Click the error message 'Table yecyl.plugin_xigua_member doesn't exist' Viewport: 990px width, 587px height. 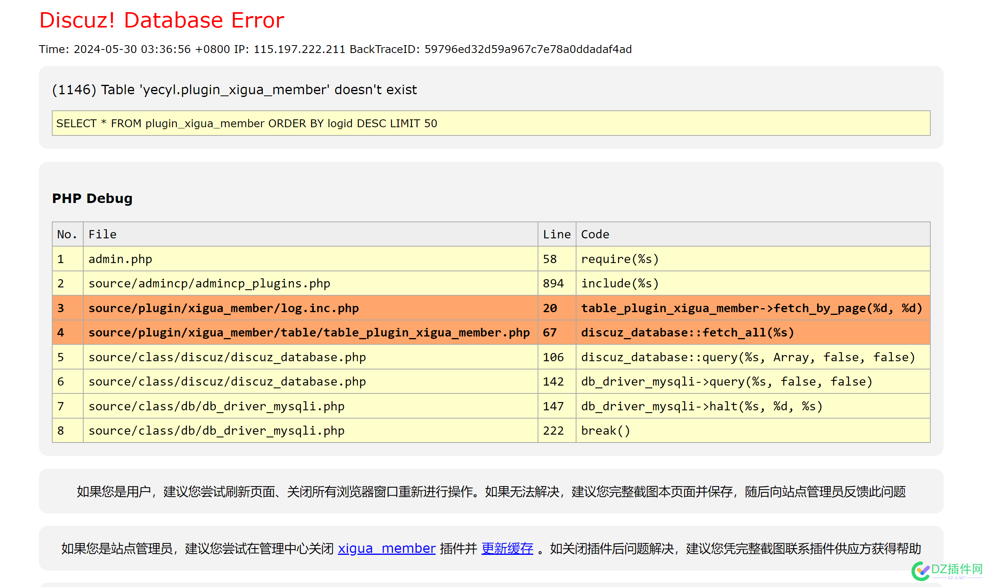coord(234,90)
